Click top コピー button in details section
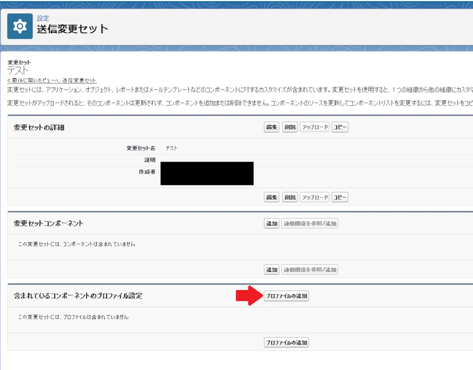The width and height of the screenshot is (473, 370). pos(340,127)
